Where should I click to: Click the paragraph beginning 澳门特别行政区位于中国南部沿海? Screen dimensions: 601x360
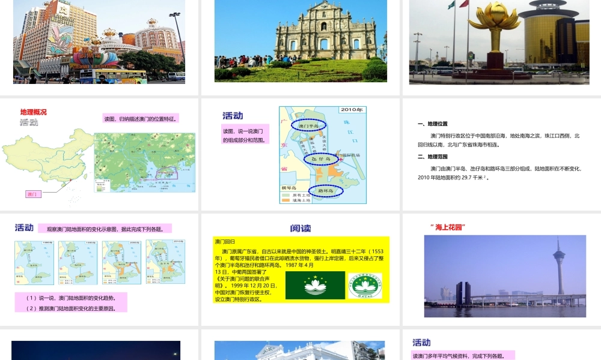(499, 140)
